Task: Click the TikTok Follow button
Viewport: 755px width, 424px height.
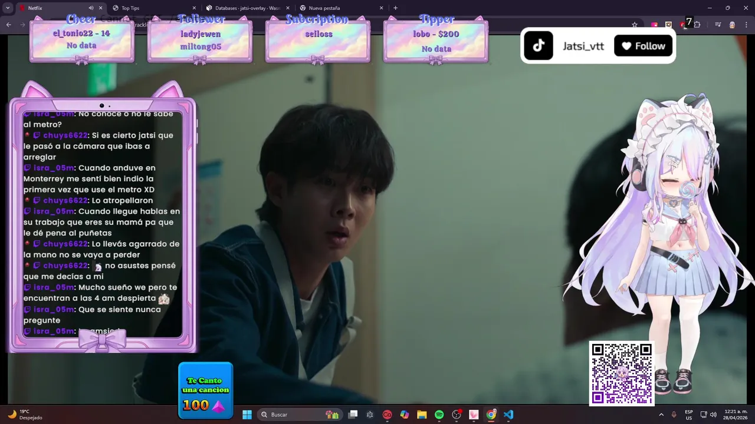Action: click(x=644, y=46)
